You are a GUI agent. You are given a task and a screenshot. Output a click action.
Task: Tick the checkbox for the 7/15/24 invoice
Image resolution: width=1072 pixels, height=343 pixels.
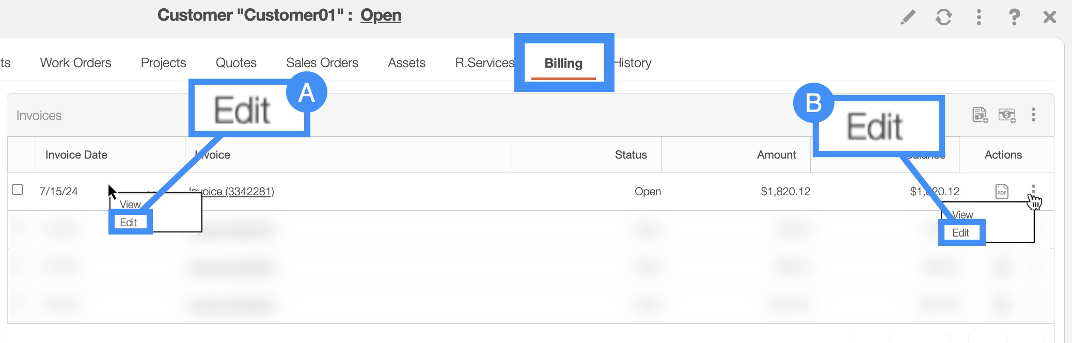tap(18, 190)
